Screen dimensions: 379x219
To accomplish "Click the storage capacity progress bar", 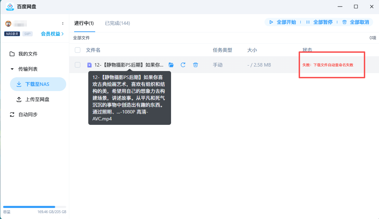I will pyautogui.click(x=34, y=207).
